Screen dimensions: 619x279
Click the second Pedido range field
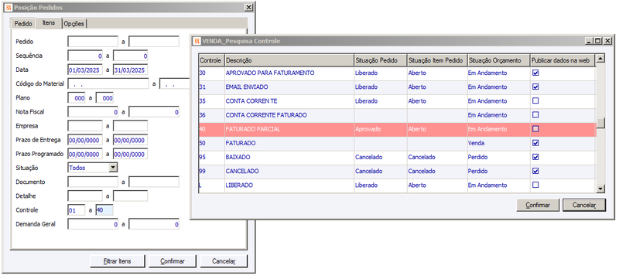click(154, 42)
